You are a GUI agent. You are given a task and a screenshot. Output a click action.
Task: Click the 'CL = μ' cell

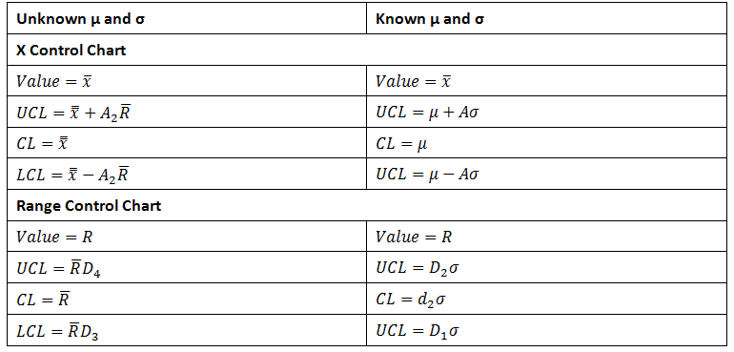coord(546,143)
